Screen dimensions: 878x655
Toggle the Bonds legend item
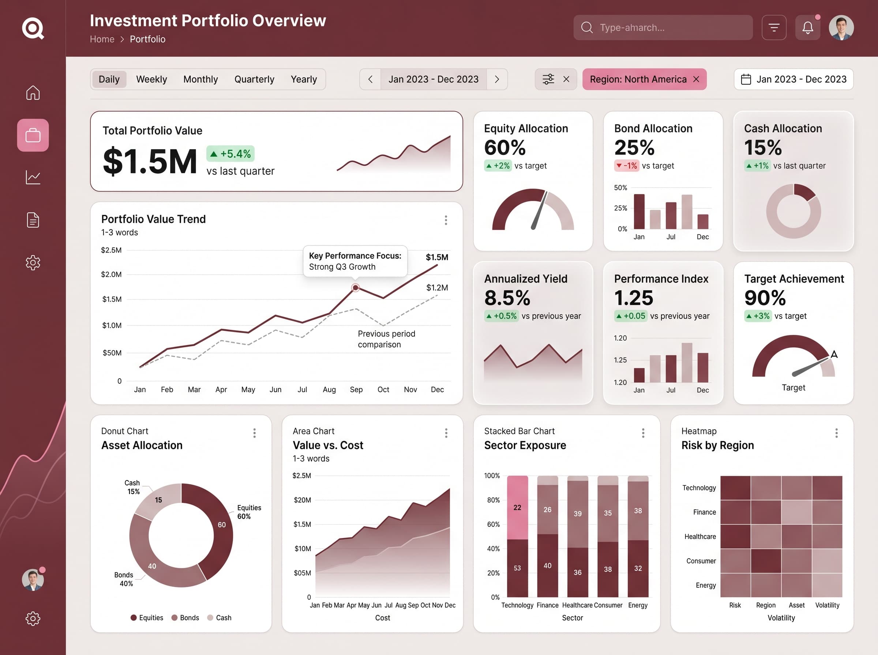[x=185, y=618]
